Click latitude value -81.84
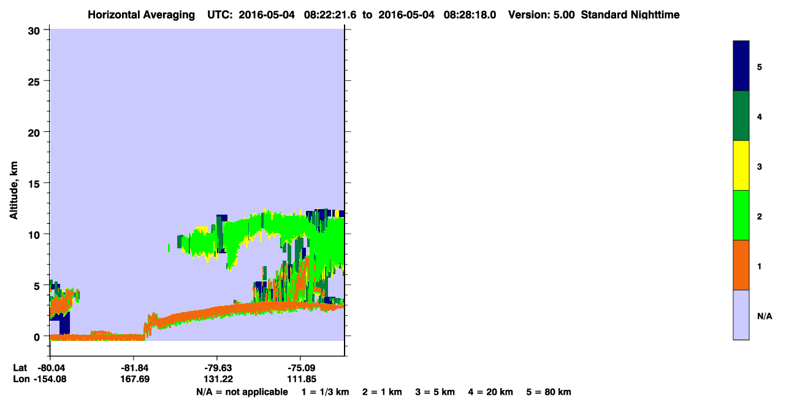The height and width of the screenshot is (409, 797). tap(134, 367)
